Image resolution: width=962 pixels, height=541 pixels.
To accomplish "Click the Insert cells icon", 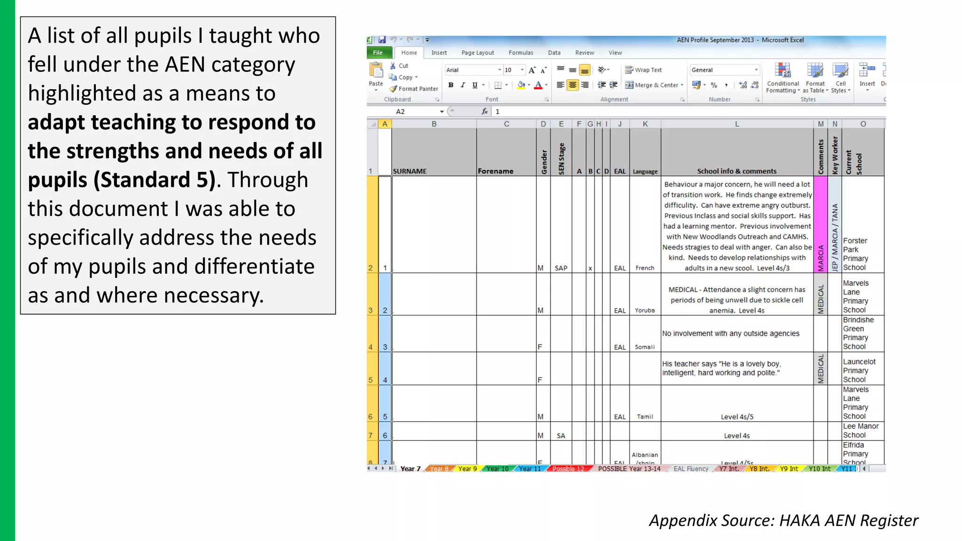I will [867, 70].
